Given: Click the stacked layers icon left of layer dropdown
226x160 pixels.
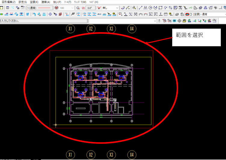Looking at the screenshot, I should [x=177, y=14].
